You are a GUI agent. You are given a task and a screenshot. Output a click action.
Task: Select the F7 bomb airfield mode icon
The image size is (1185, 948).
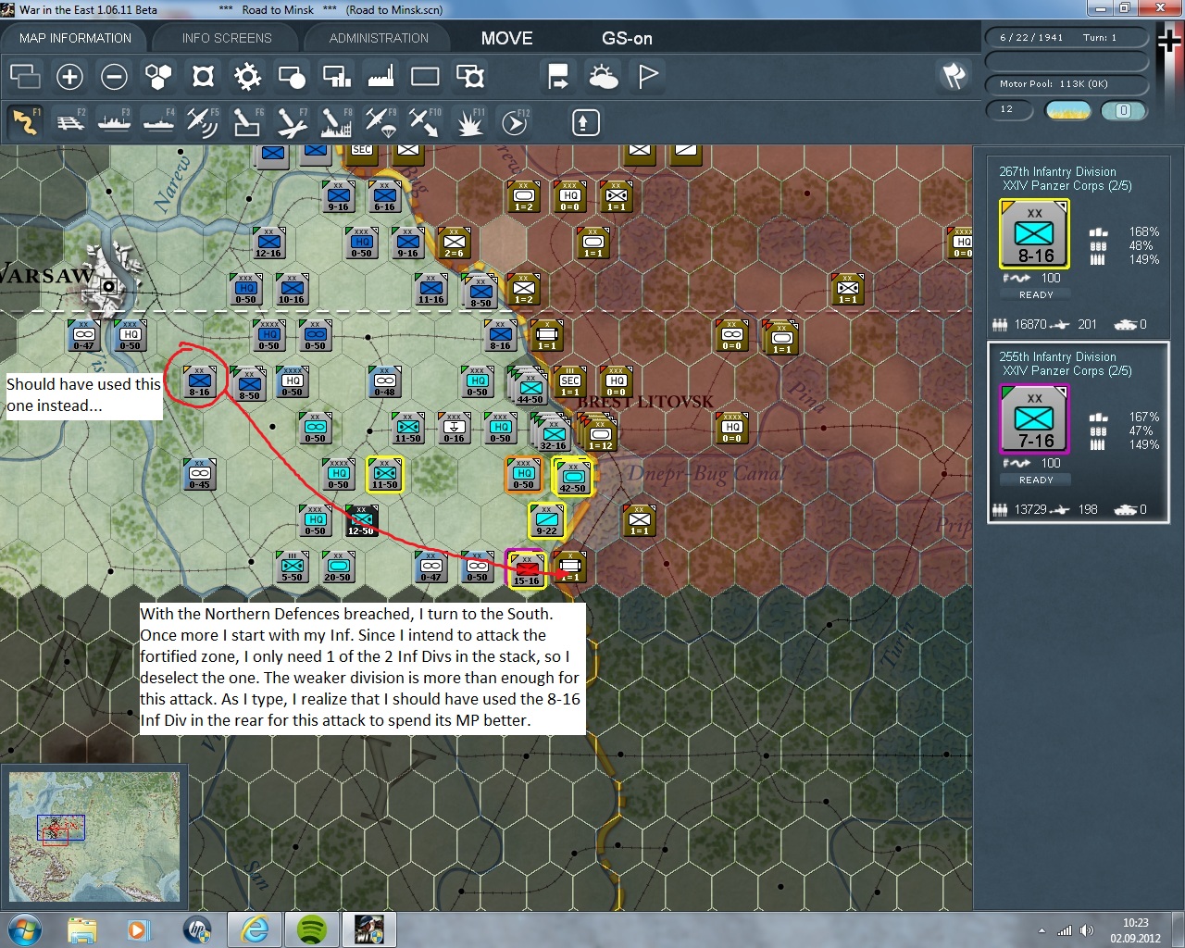[x=292, y=122]
